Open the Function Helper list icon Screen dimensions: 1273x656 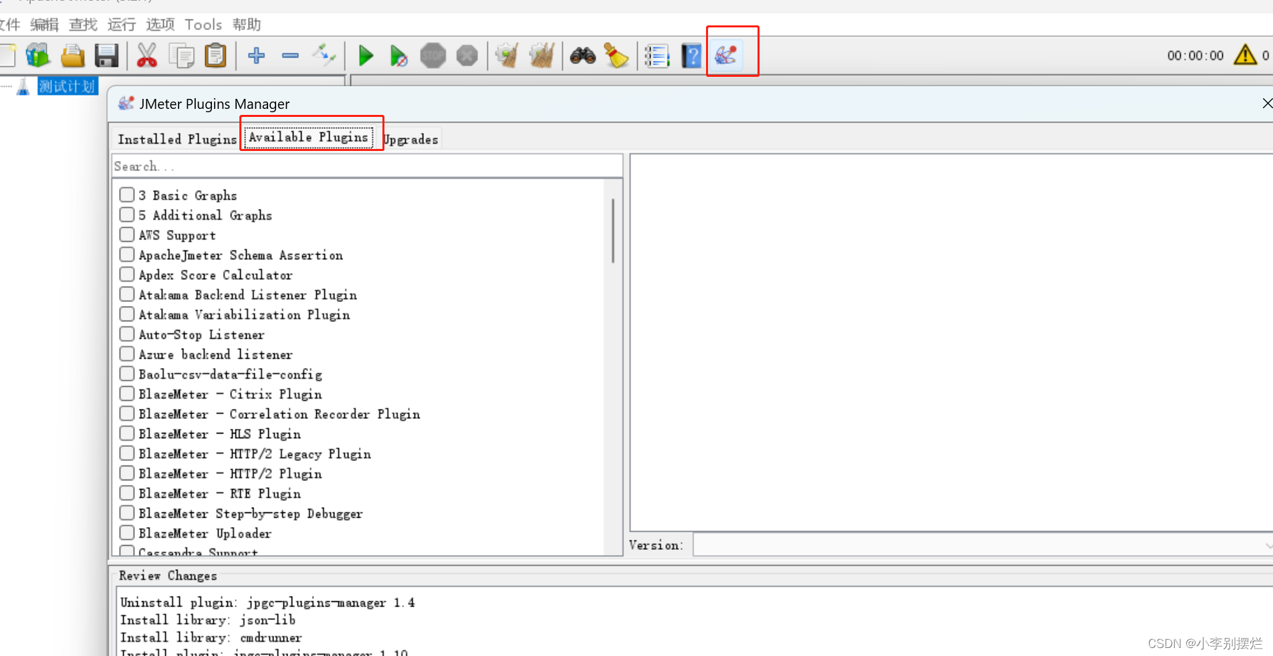(657, 56)
